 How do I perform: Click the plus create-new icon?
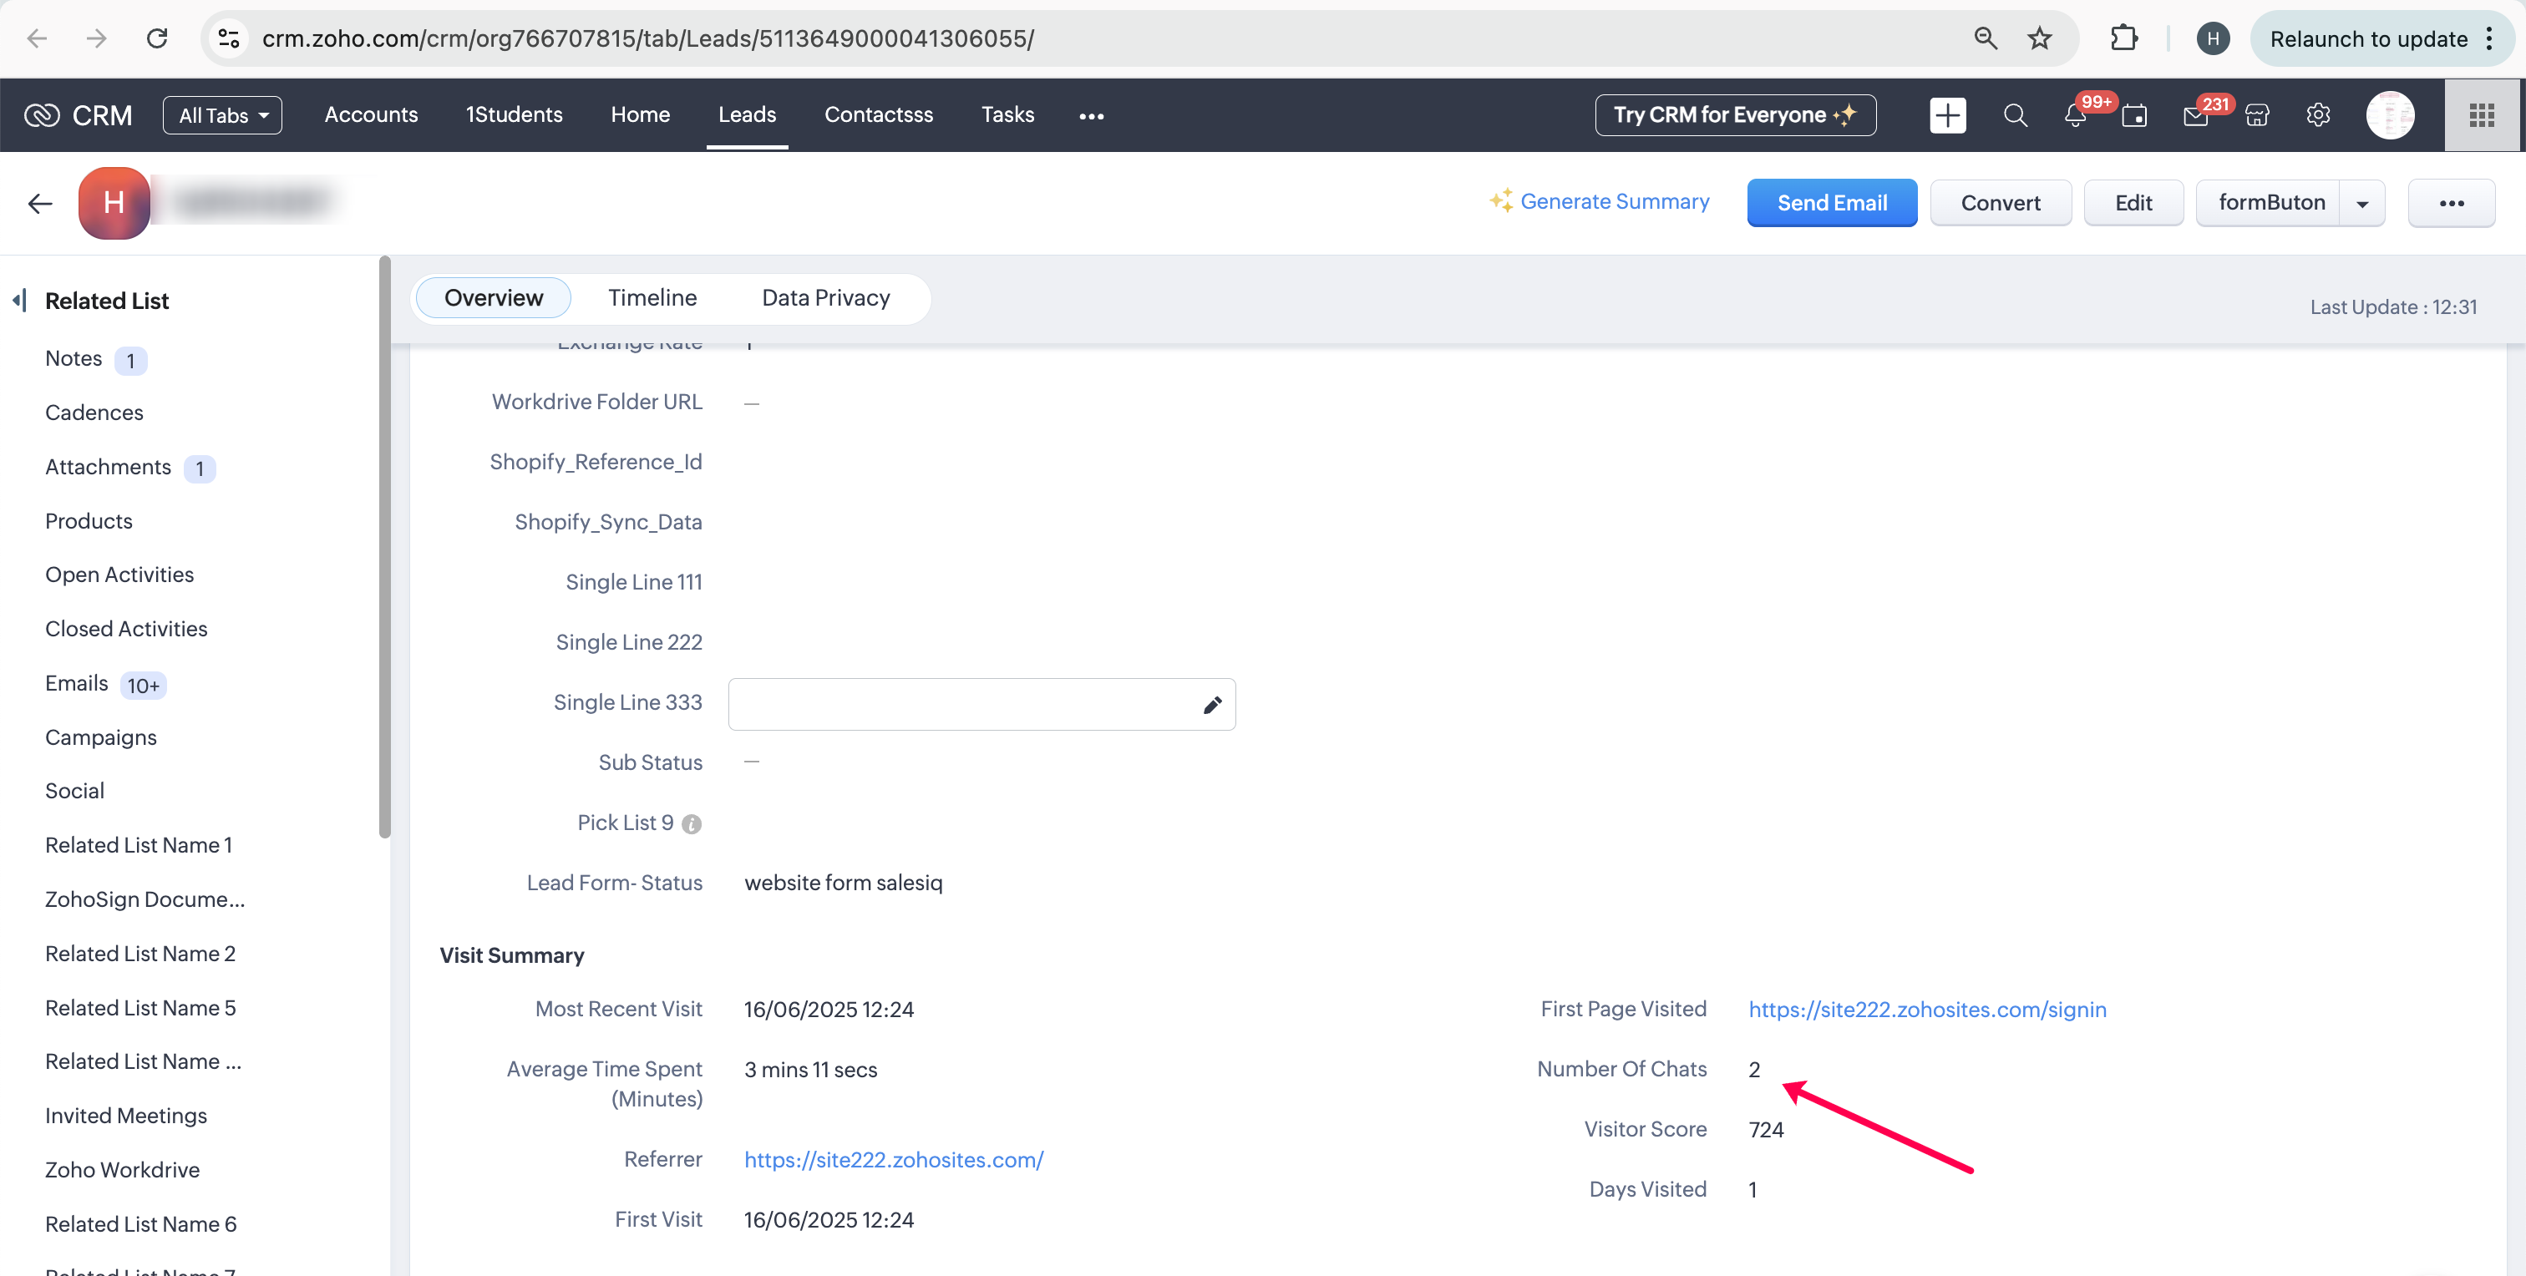pyautogui.click(x=1947, y=114)
